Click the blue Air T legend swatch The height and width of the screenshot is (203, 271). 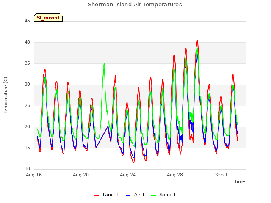point(128,195)
